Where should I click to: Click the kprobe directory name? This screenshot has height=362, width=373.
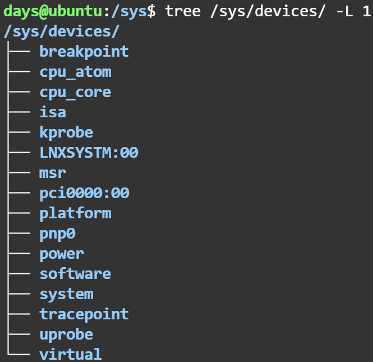click(66, 132)
